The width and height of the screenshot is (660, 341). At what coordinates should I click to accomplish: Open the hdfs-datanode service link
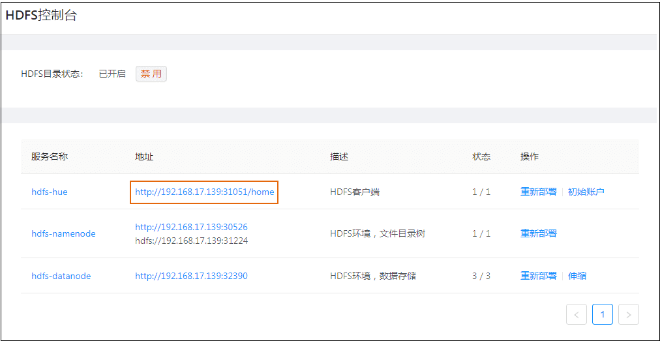coord(61,276)
